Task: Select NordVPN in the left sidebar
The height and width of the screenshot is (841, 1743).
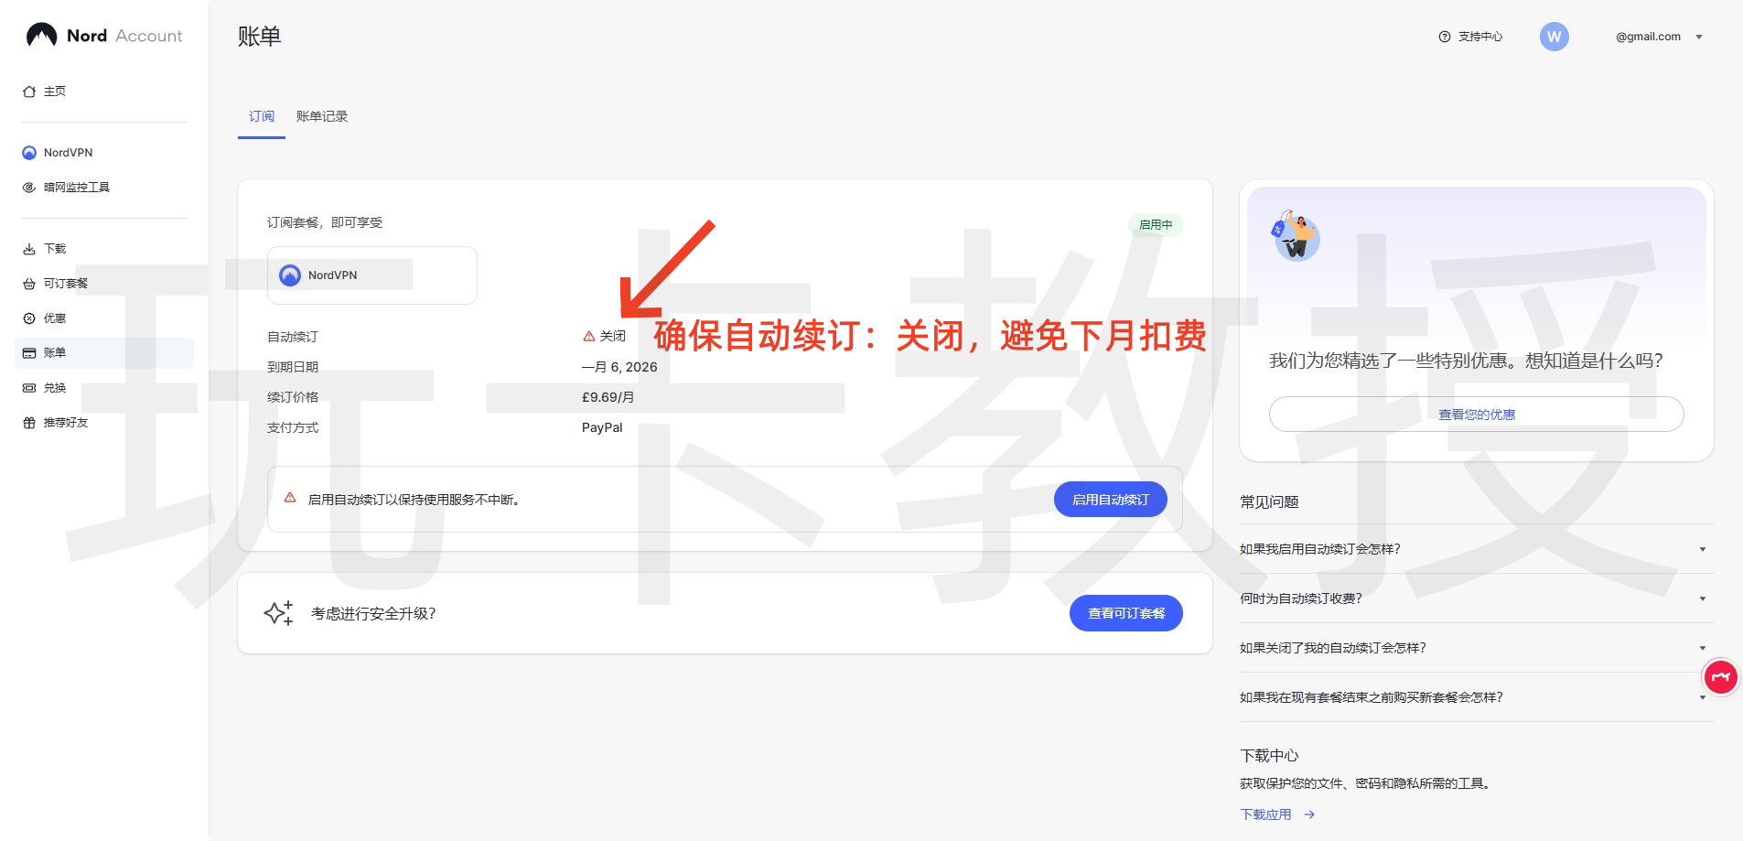Action: click(68, 152)
